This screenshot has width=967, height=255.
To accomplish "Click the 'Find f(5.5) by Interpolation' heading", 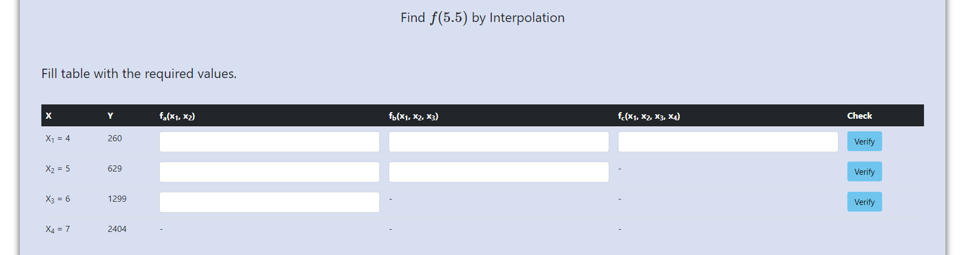I will pyautogui.click(x=482, y=18).
